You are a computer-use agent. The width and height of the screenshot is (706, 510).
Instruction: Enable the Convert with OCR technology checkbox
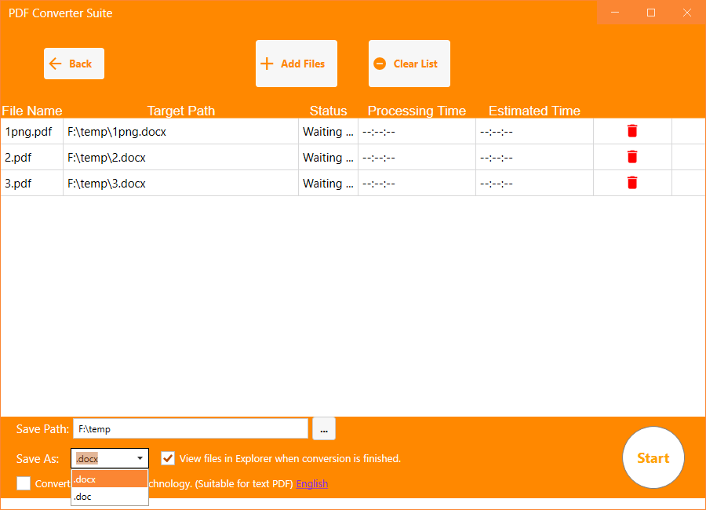coord(24,483)
